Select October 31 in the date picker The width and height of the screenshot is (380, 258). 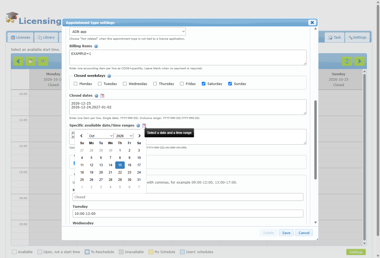click(139, 180)
